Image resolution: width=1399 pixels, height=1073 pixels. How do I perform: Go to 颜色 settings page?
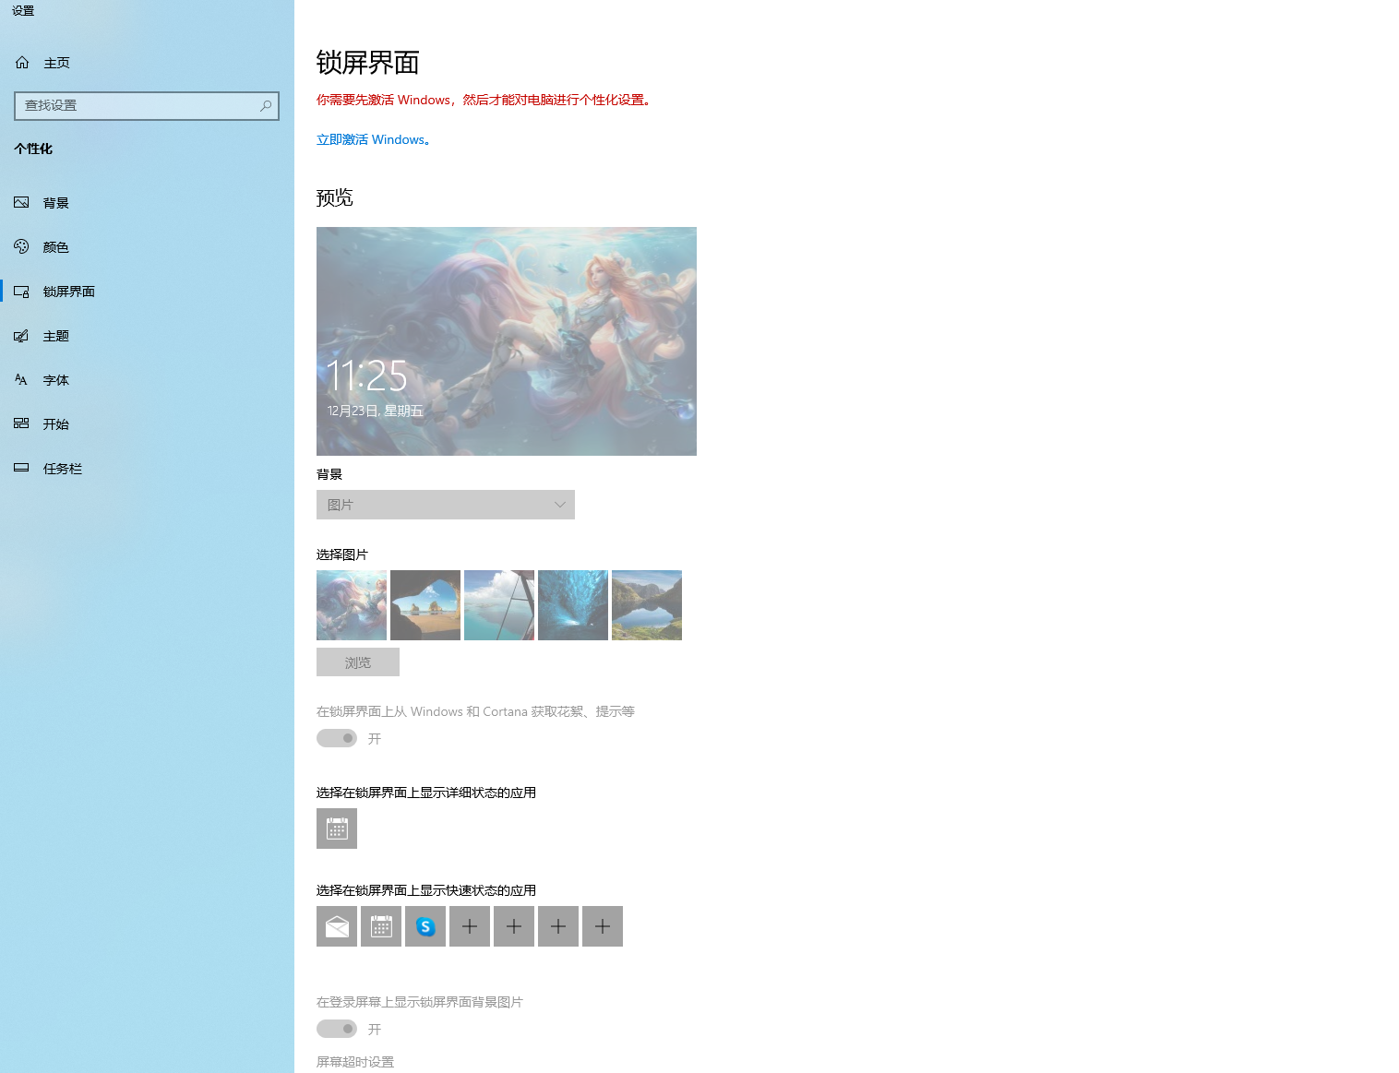[147, 247]
